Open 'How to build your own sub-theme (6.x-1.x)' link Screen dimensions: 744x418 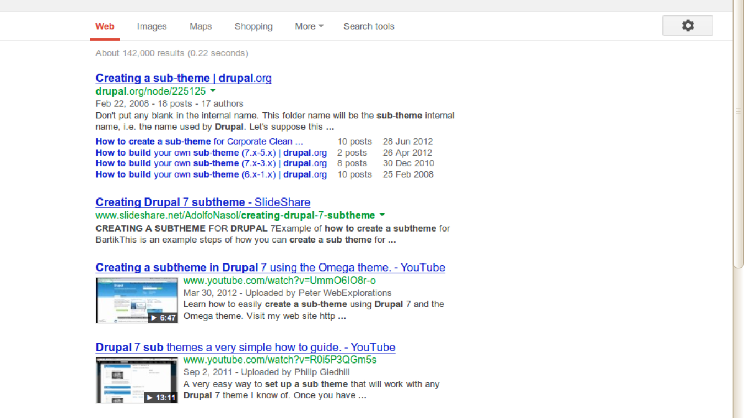(211, 174)
